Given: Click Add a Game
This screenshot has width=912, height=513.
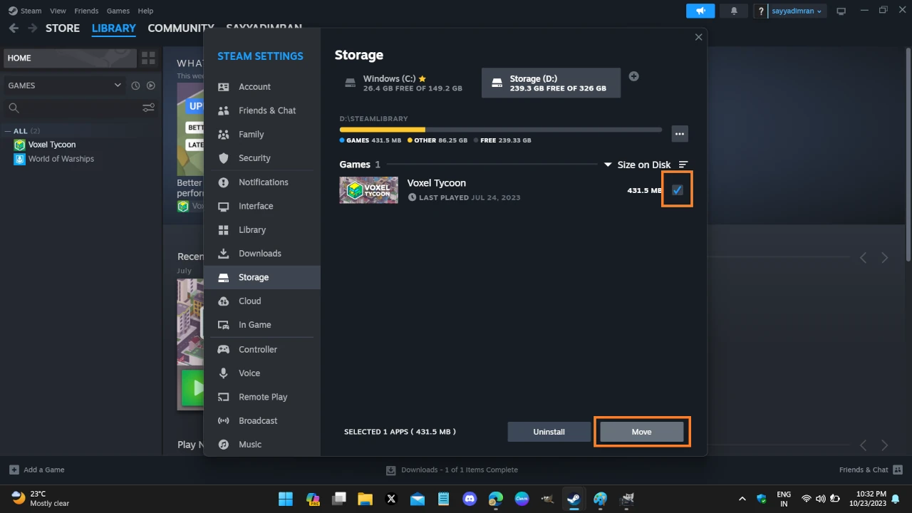Looking at the screenshot, I should click(37, 470).
